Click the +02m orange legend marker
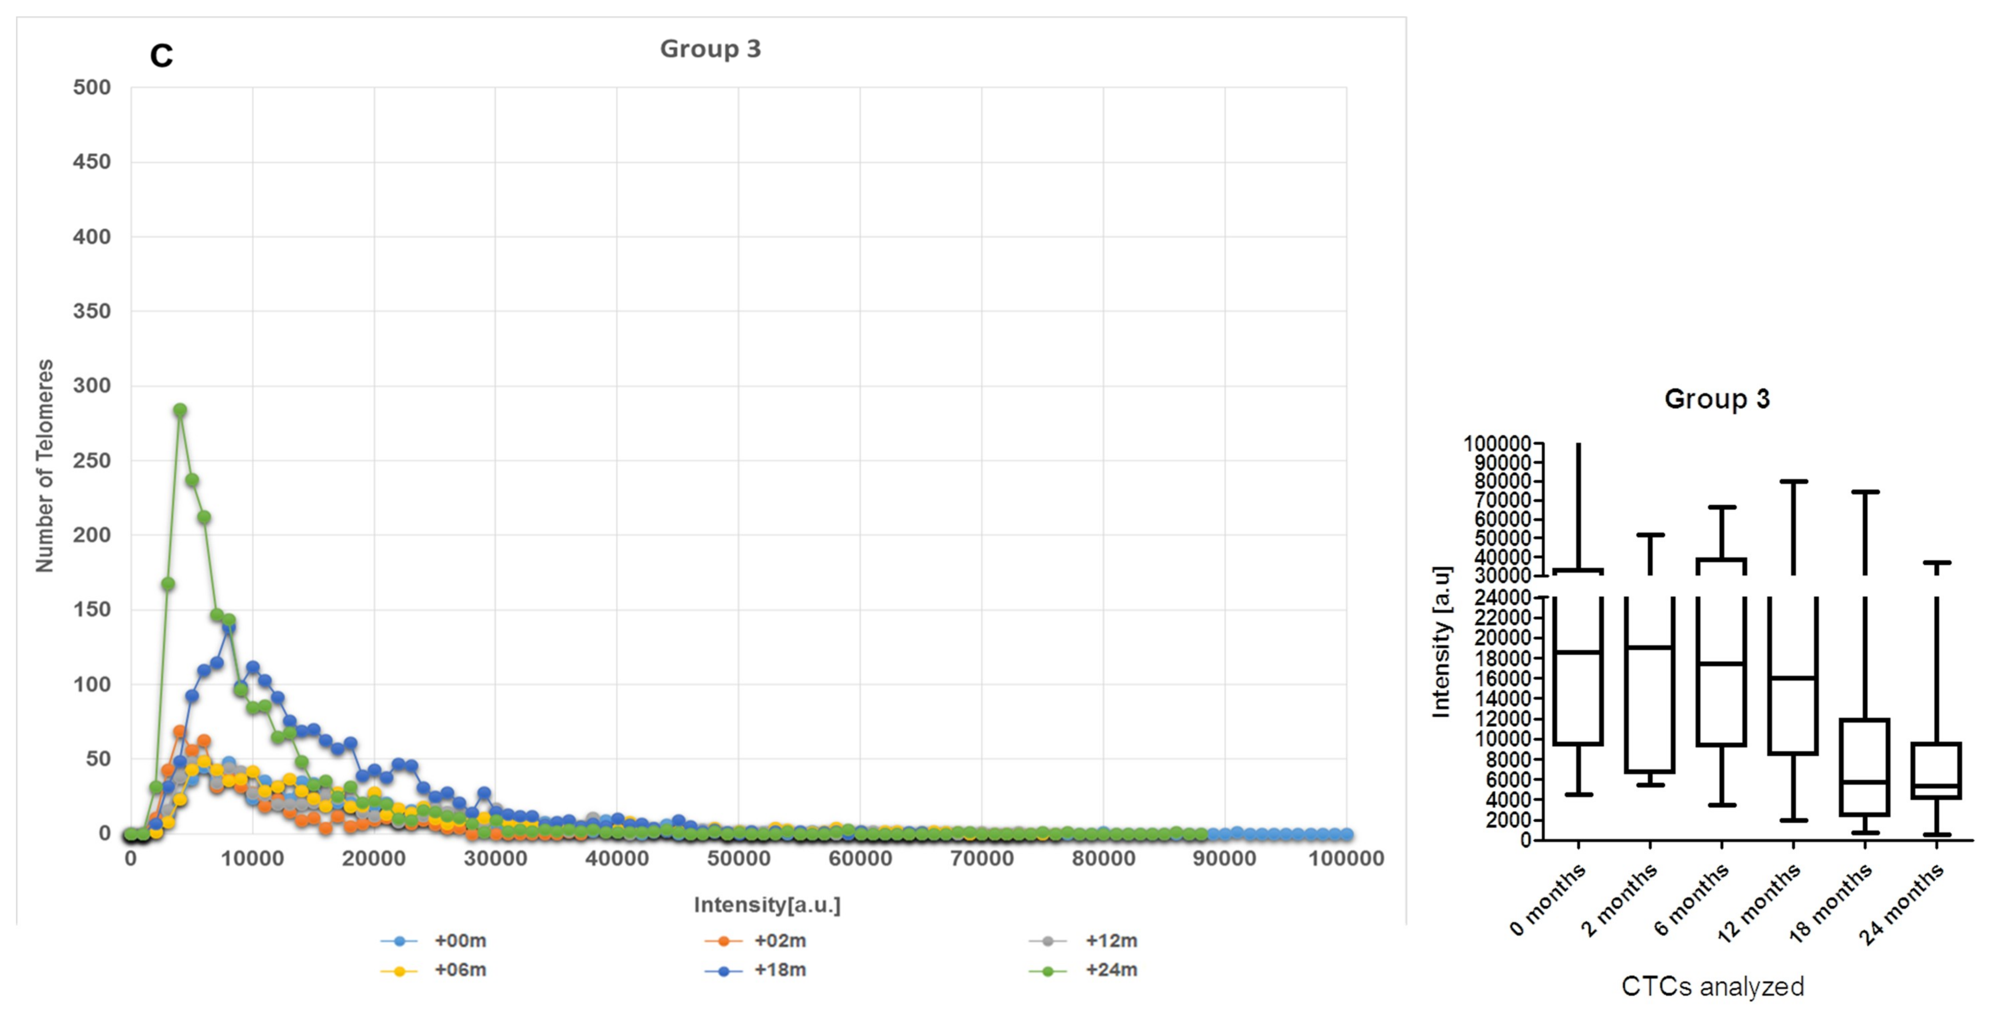Viewport: 1989px width, 1022px height. coord(724,941)
